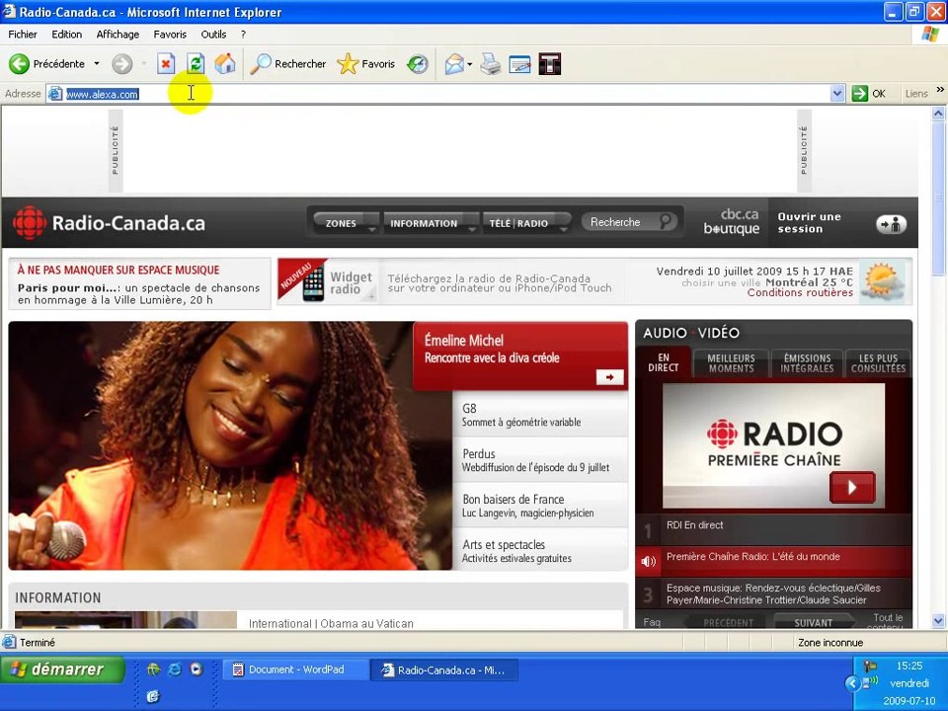Open the ? help menu
948x711 pixels.
coord(243,35)
